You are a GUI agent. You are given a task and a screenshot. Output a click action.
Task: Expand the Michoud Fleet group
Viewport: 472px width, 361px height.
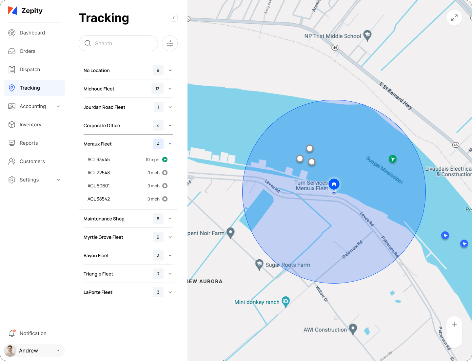pyautogui.click(x=170, y=89)
